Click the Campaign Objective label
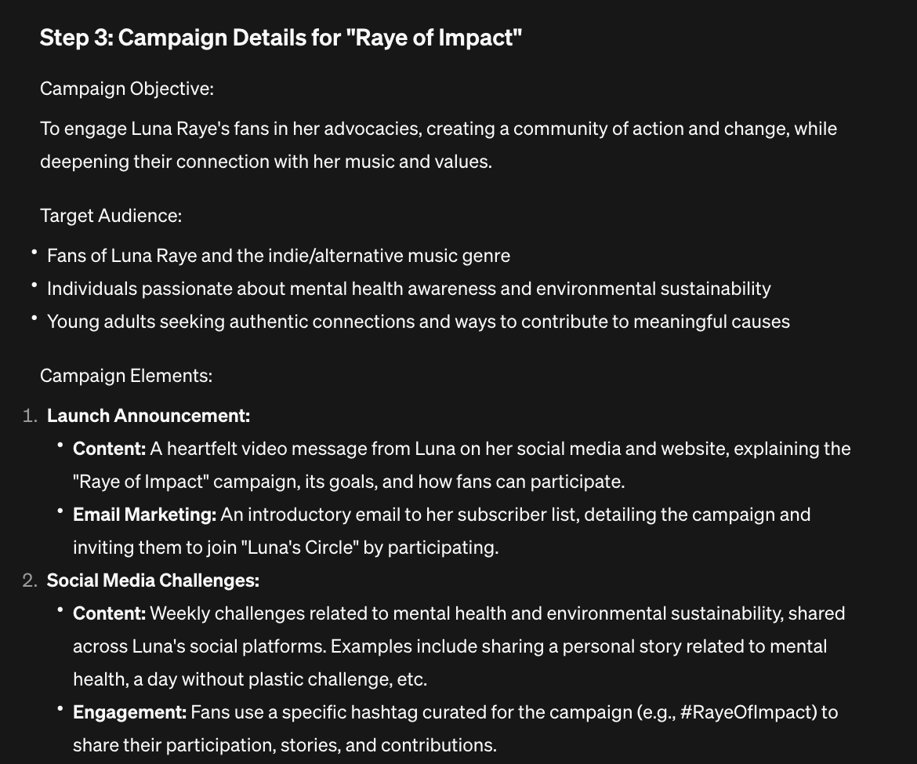 coord(127,89)
